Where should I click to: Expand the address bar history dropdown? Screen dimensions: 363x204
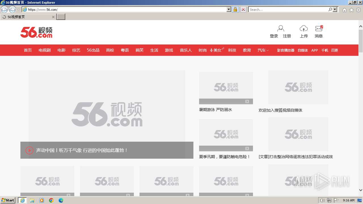pyautogui.click(x=229, y=9)
